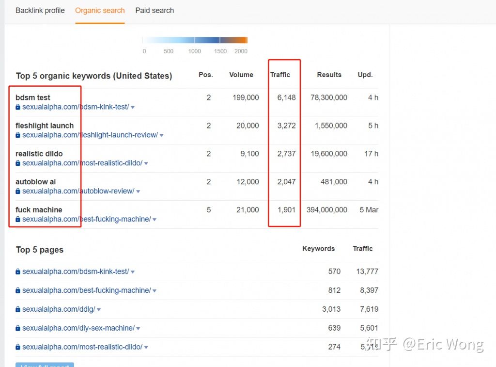Open the best-fucking-machine keyword URL link
Screen dimensions: 496x367
click(x=87, y=219)
